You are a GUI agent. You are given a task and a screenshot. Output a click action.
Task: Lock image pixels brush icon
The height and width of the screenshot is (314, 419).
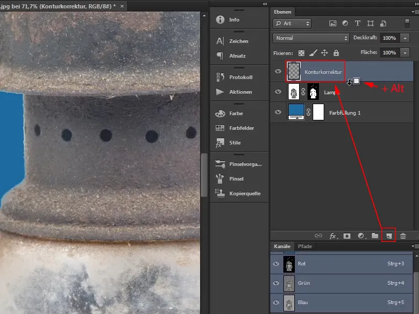click(x=313, y=53)
